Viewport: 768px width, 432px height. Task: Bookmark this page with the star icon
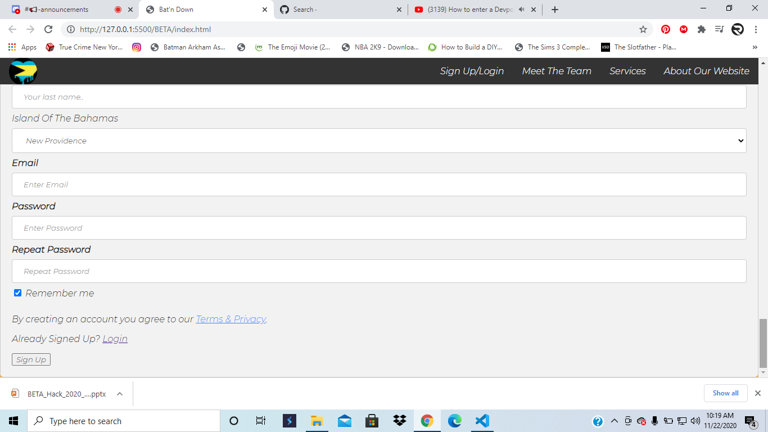[643, 29]
